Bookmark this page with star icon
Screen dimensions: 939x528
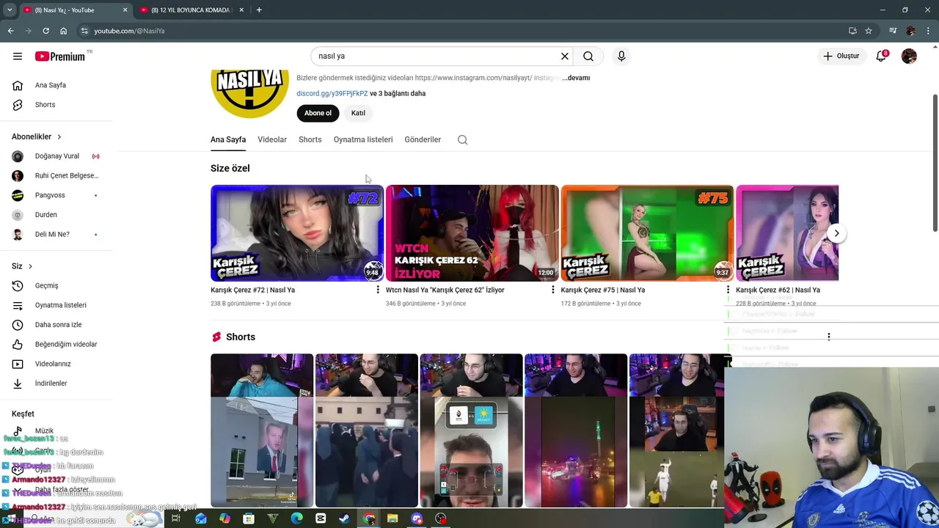869,31
